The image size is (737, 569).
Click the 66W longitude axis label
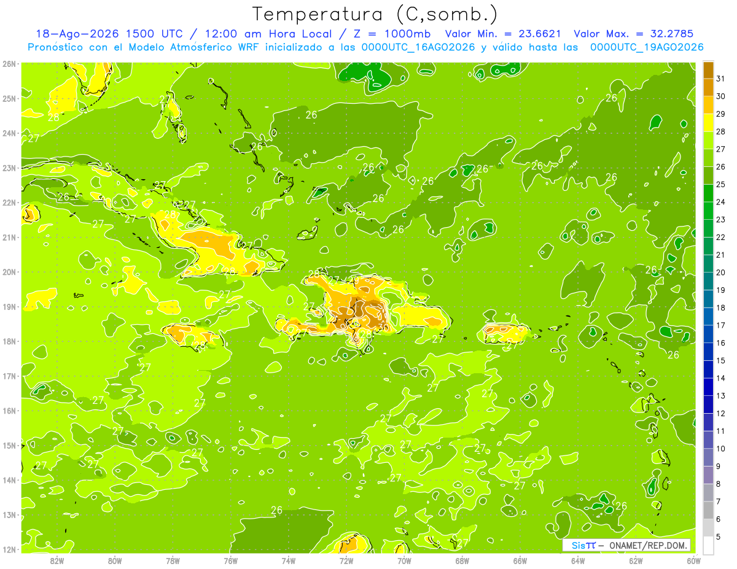click(520, 560)
